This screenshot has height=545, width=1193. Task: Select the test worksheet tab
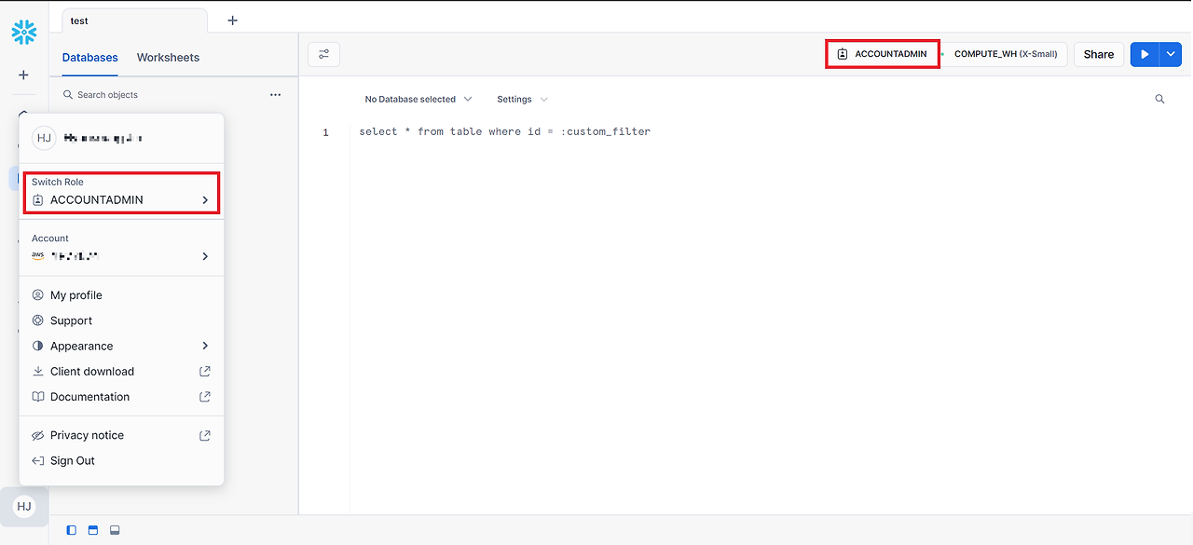pos(134,20)
